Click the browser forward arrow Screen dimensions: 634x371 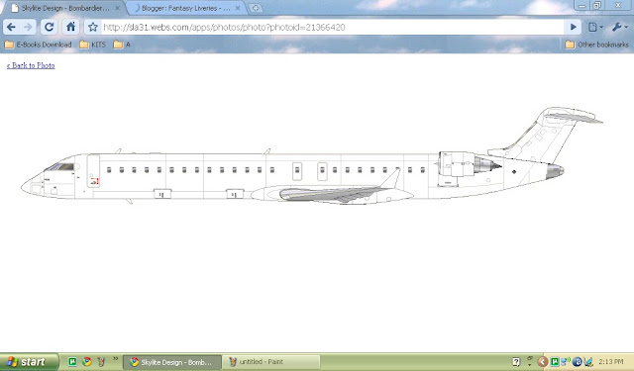click(28, 27)
